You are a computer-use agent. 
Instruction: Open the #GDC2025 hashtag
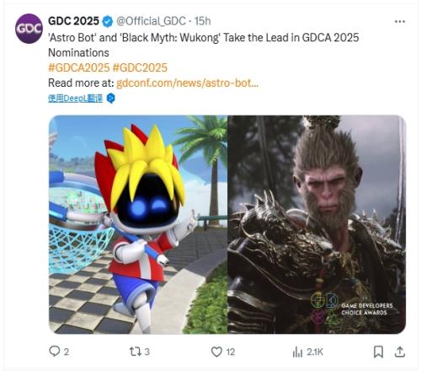140,67
